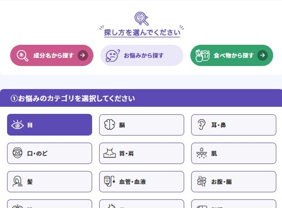Click the ear icon beside 耳・鼻
Image resolution: width=282 pixels, height=208 pixels.
click(x=202, y=125)
